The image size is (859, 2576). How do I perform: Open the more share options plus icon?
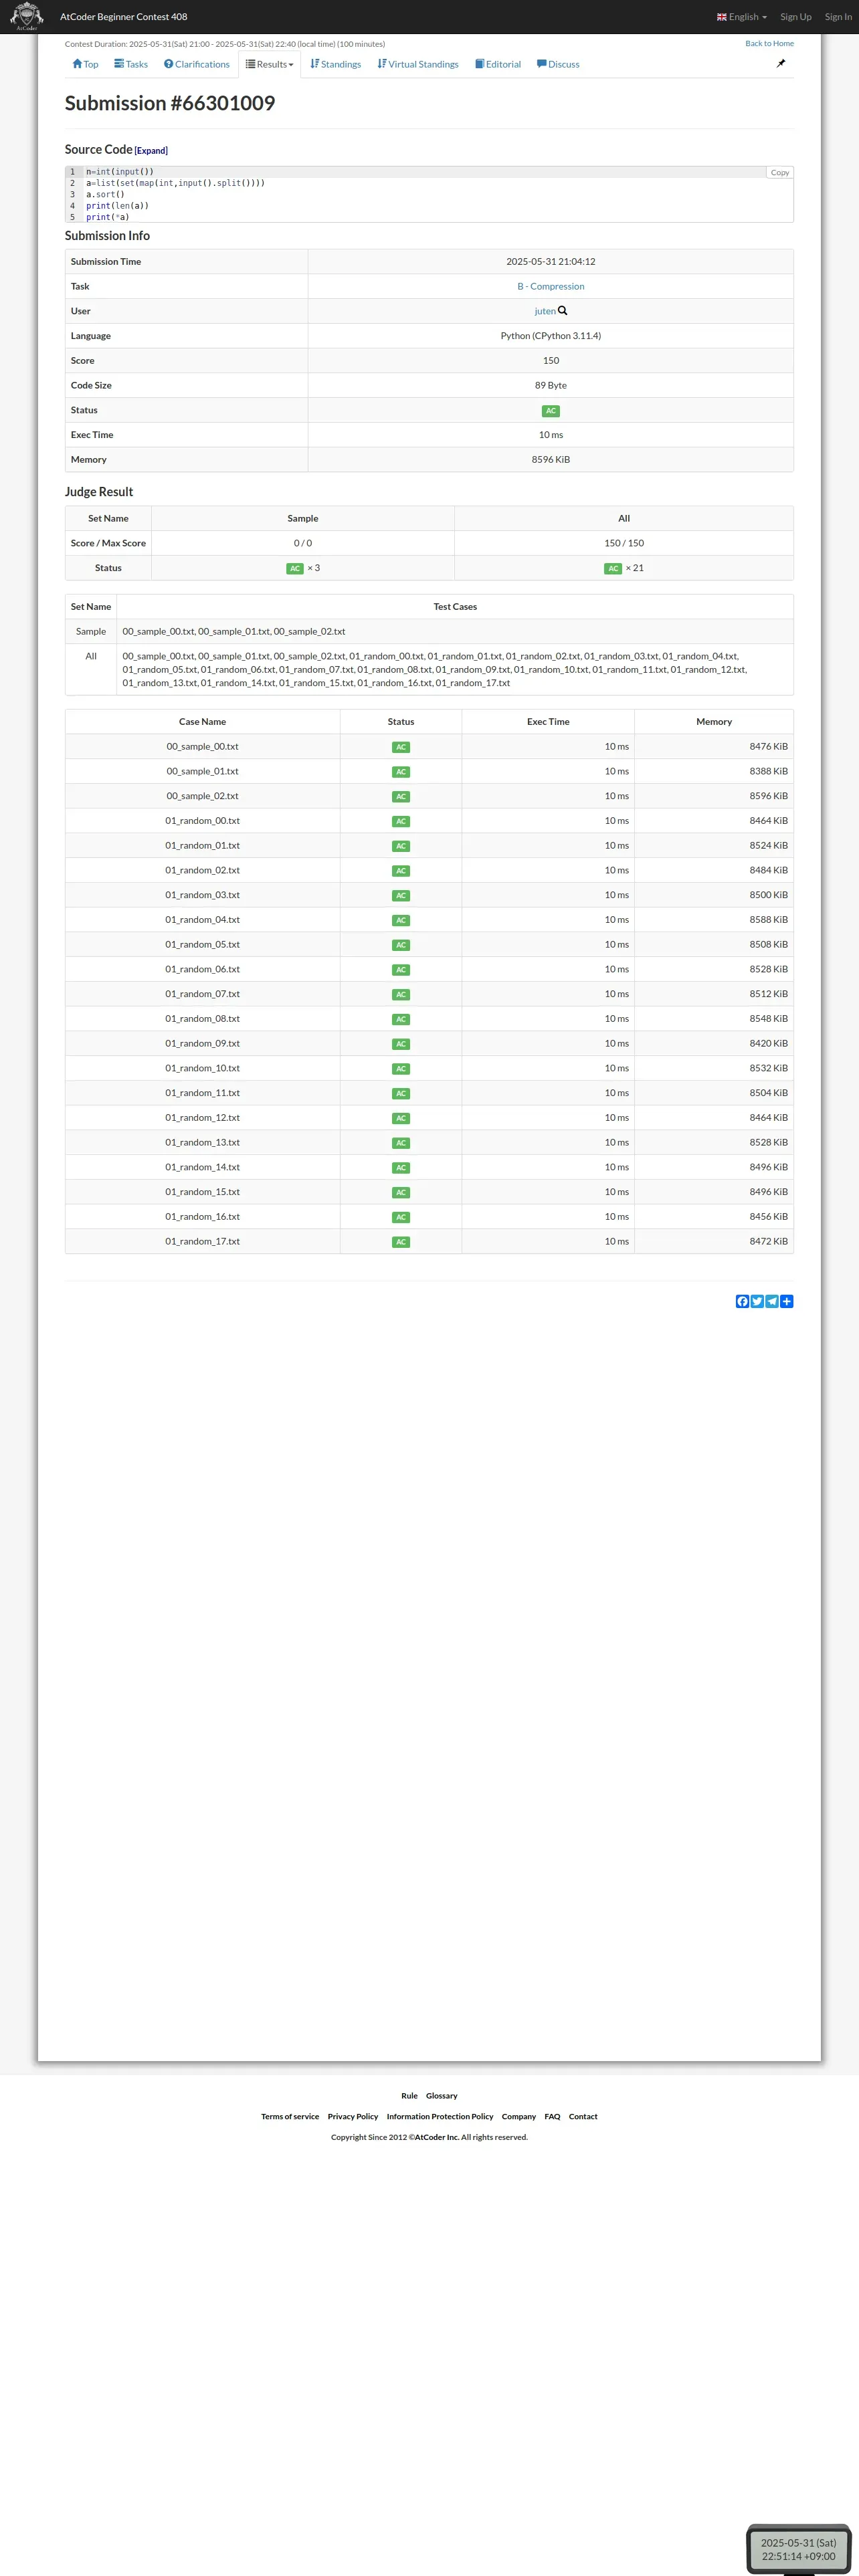[787, 1301]
